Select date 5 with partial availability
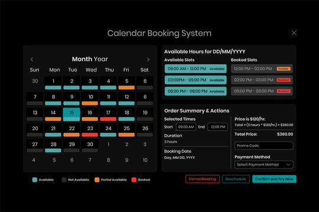Viewport: 319px width, 212px height. 126,83
